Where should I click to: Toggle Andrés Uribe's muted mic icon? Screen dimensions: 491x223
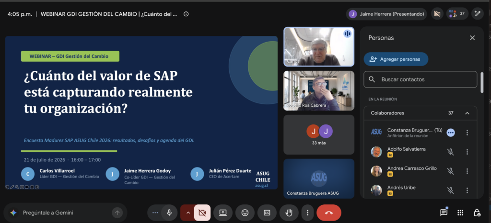[450, 190]
